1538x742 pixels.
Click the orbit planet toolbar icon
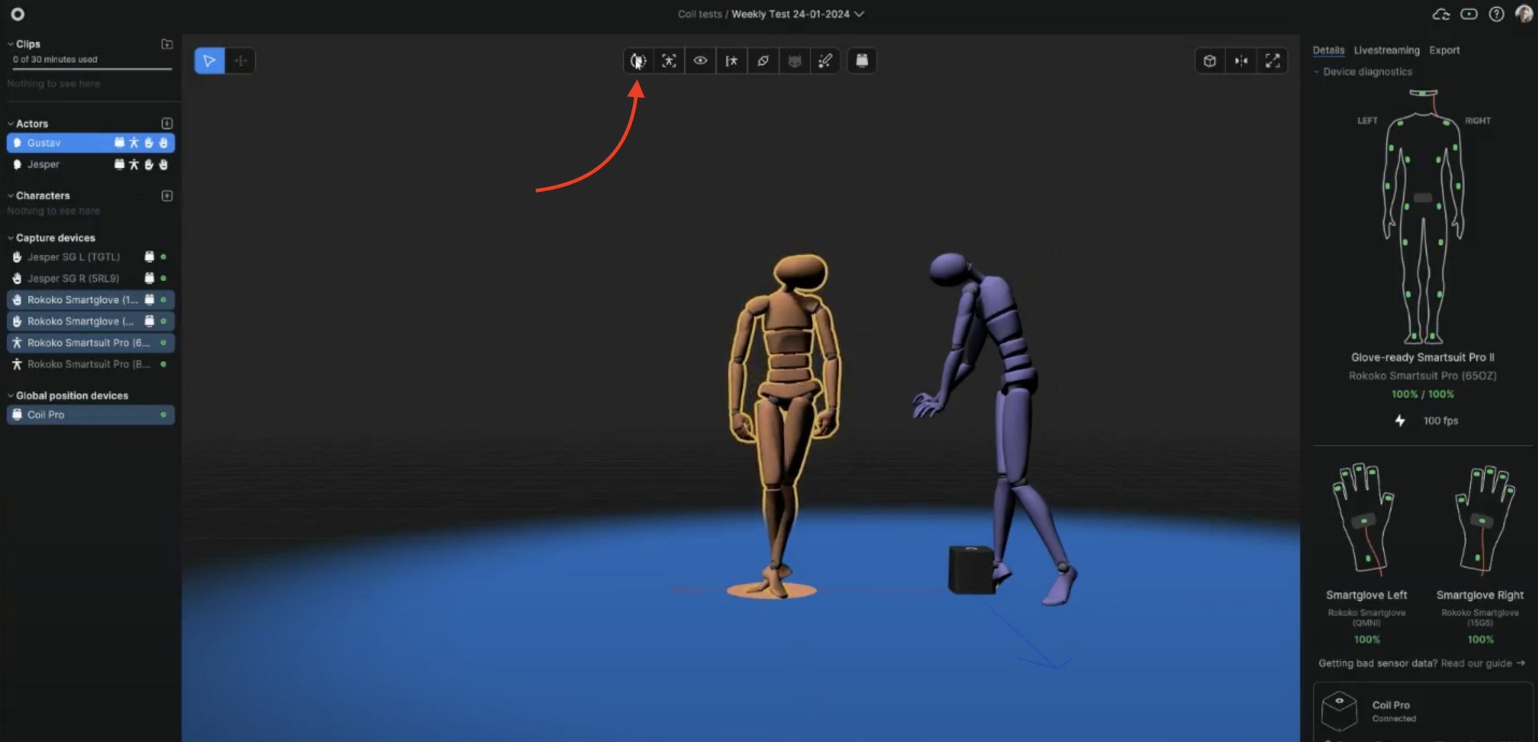763,61
